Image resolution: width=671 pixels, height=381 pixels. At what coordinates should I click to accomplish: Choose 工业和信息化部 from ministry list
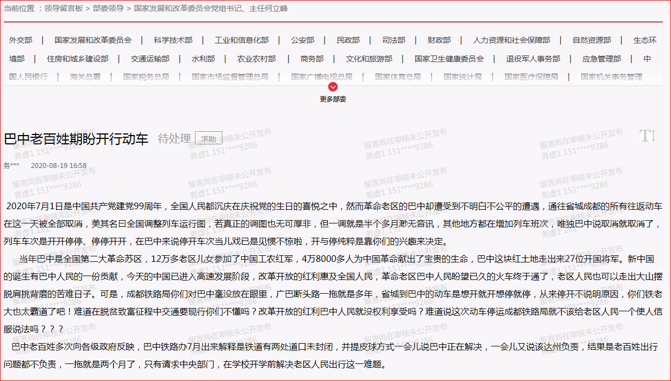(x=242, y=40)
